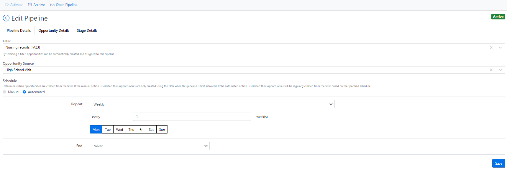Click the Open Pipeline glasses icon
Screen dimensions: 507x177
[x=52, y=5]
